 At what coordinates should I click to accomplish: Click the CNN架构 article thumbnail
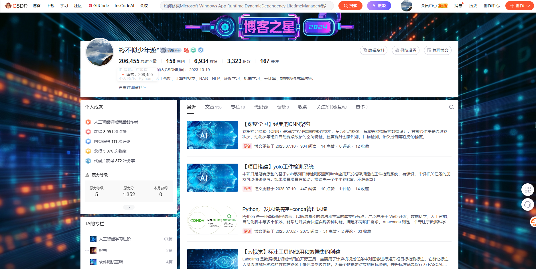click(x=212, y=135)
